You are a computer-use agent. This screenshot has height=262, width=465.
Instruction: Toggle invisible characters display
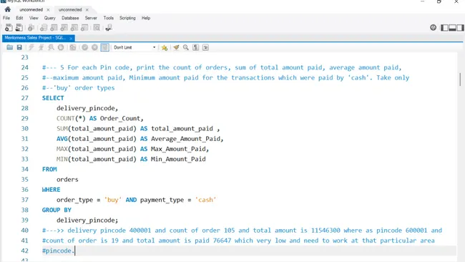click(x=196, y=47)
